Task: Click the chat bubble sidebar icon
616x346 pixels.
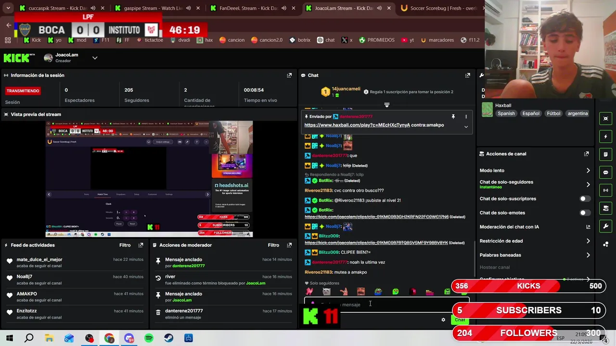Action: (605, 173)
